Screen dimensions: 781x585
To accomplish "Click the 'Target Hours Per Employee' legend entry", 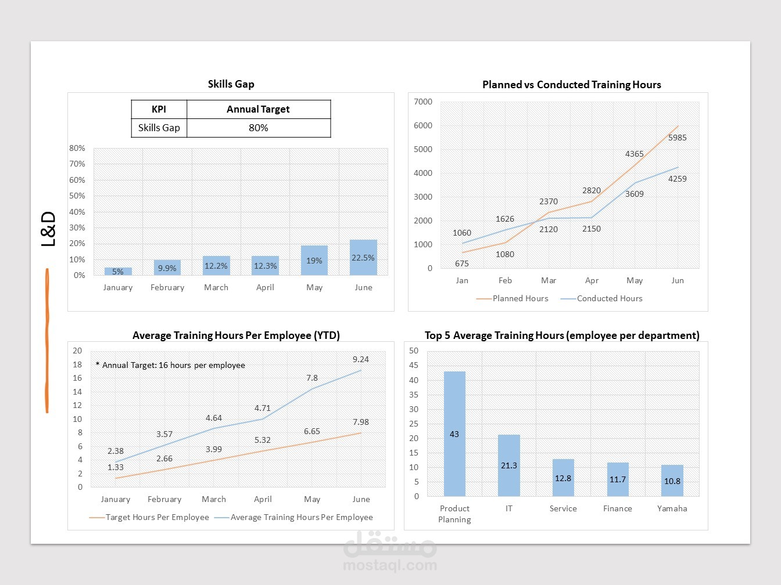I will 149,517.
